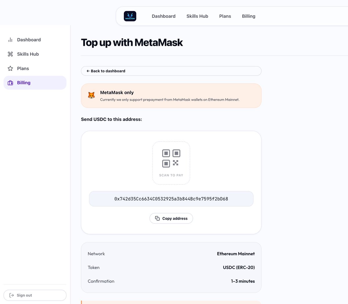Click the 'Network' row label
Image resolution: width=348 pixels, height=304 pixels.
[96, 254]
